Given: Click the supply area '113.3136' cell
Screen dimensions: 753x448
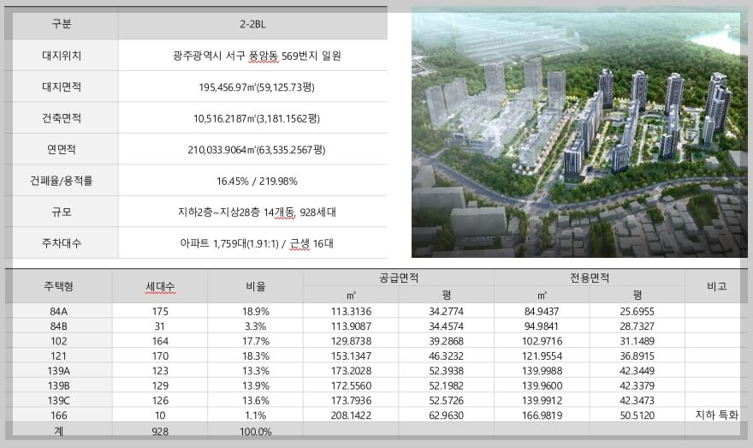Looking at the screenshot, I should 351,311.
